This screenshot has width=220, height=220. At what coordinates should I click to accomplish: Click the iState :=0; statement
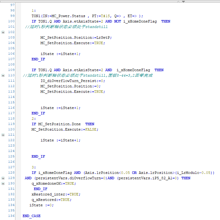(42, 205)
